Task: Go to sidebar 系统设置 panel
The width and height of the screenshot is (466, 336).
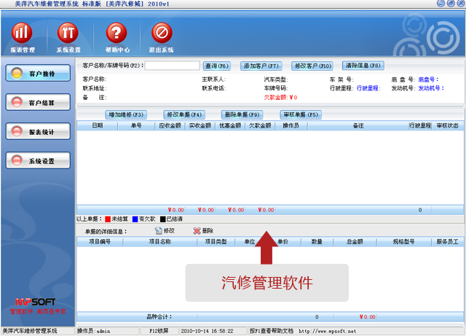Action: coord(38,161)
